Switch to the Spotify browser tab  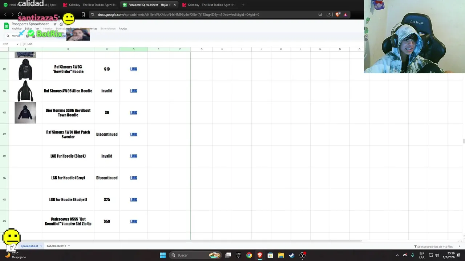31,5
